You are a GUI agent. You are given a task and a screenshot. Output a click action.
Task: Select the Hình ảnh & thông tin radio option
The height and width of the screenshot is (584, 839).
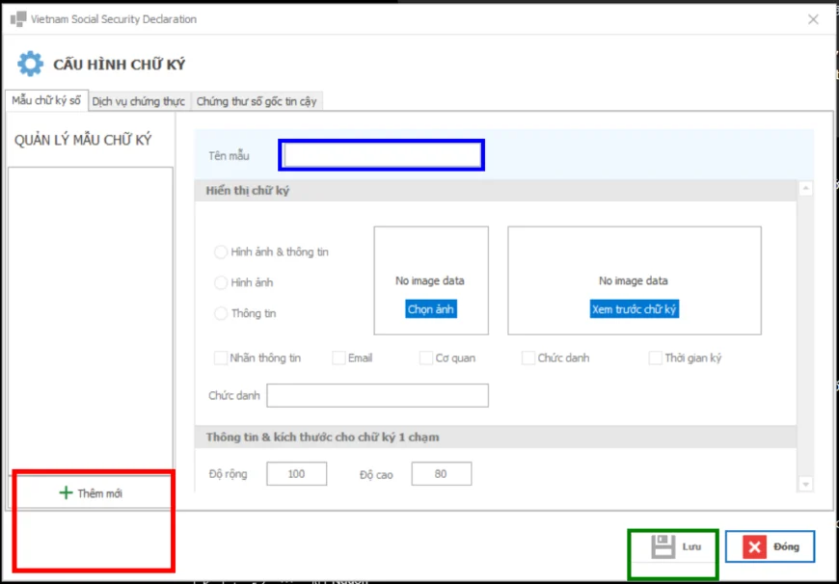[221, 252]
